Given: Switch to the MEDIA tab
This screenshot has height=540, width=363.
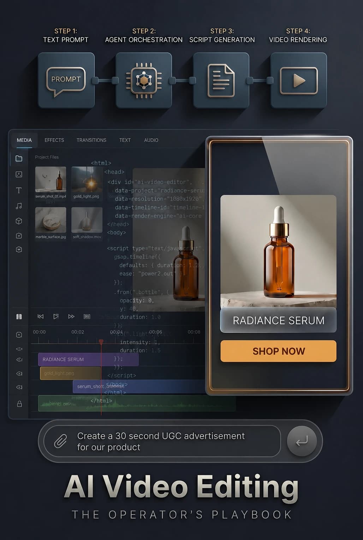Looking at the screenshot, I should (x=24, y=140).
